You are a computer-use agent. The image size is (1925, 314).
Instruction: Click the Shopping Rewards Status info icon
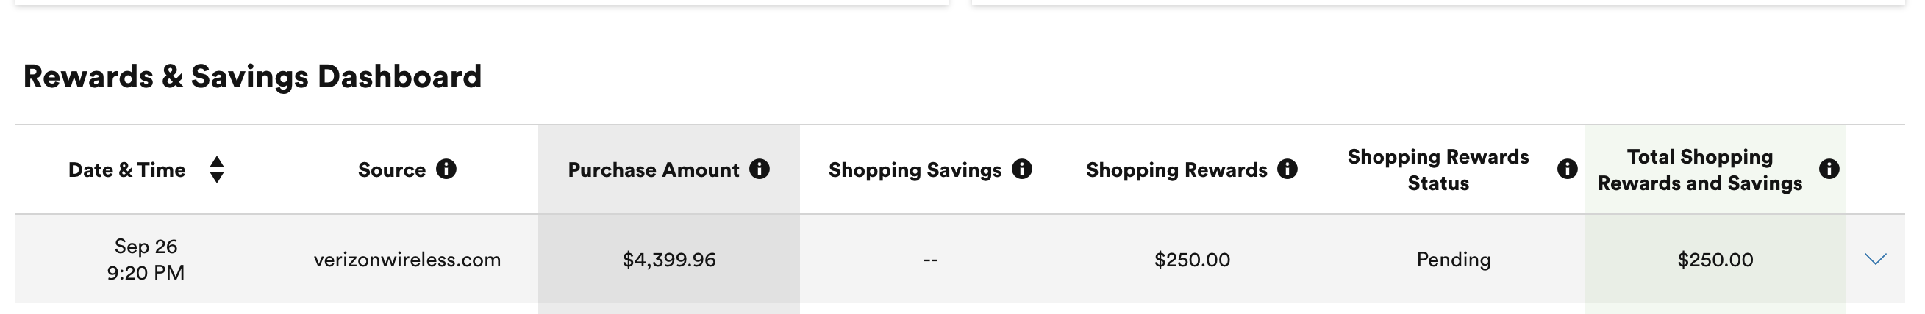pos(1567,169)
